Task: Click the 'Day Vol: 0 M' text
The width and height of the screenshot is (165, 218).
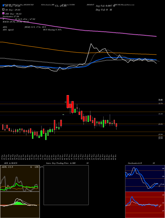Action: 104,10
